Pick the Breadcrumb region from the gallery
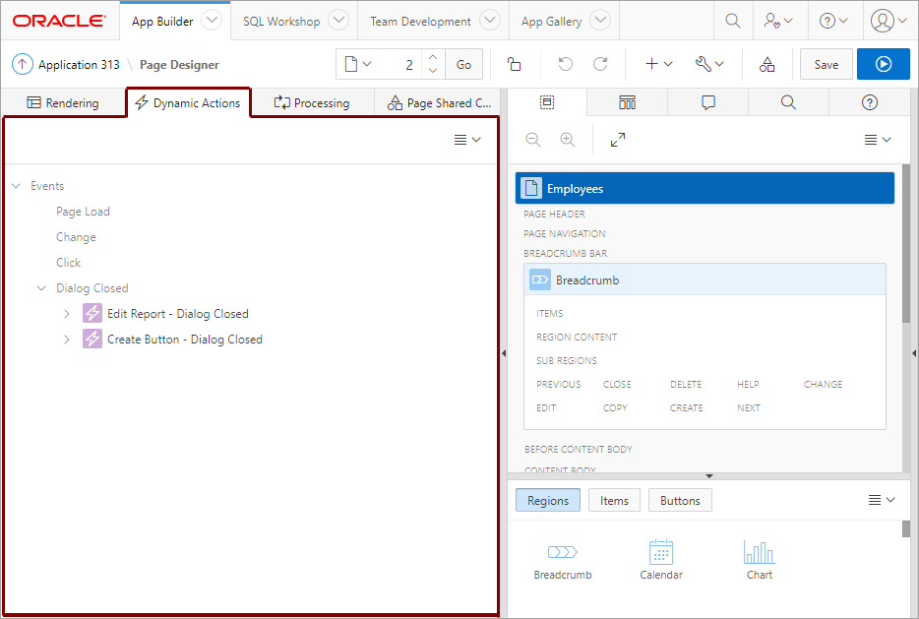 tap(563, 560)
